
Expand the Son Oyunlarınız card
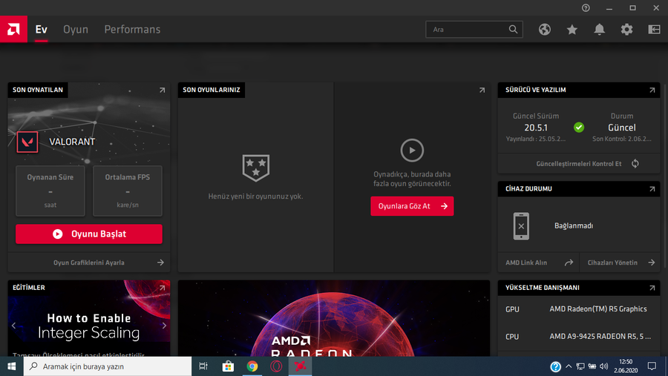tap(482, 90)
